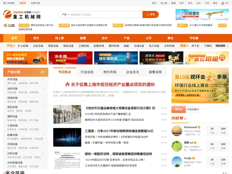Expand the 起重机械 category arrow
This screenshot has width=232, height=174.
[x=43, y=135]
